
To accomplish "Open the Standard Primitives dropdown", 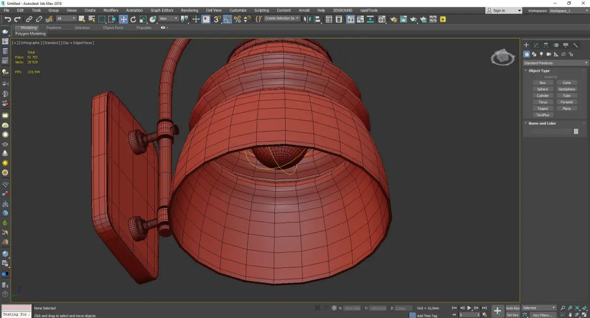I will pos(556,63).
